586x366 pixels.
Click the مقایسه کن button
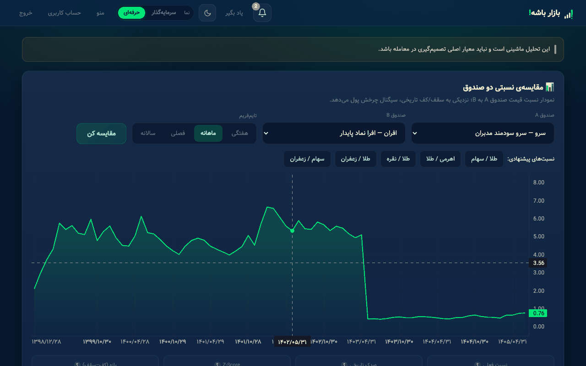click(x=101, y=134)
